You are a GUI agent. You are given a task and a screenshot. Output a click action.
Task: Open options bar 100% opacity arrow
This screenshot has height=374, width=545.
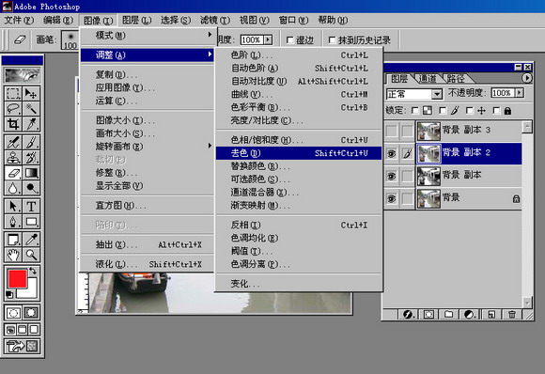click(x=268, y=40)
